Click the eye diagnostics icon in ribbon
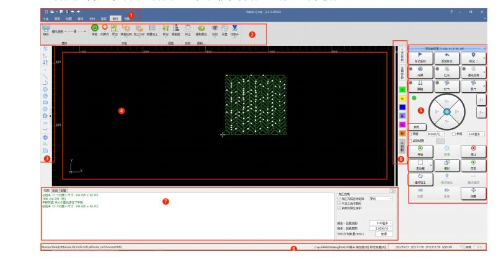Image resolution: width=501 pixels, height=265 pixels. [x=215, y=28]
